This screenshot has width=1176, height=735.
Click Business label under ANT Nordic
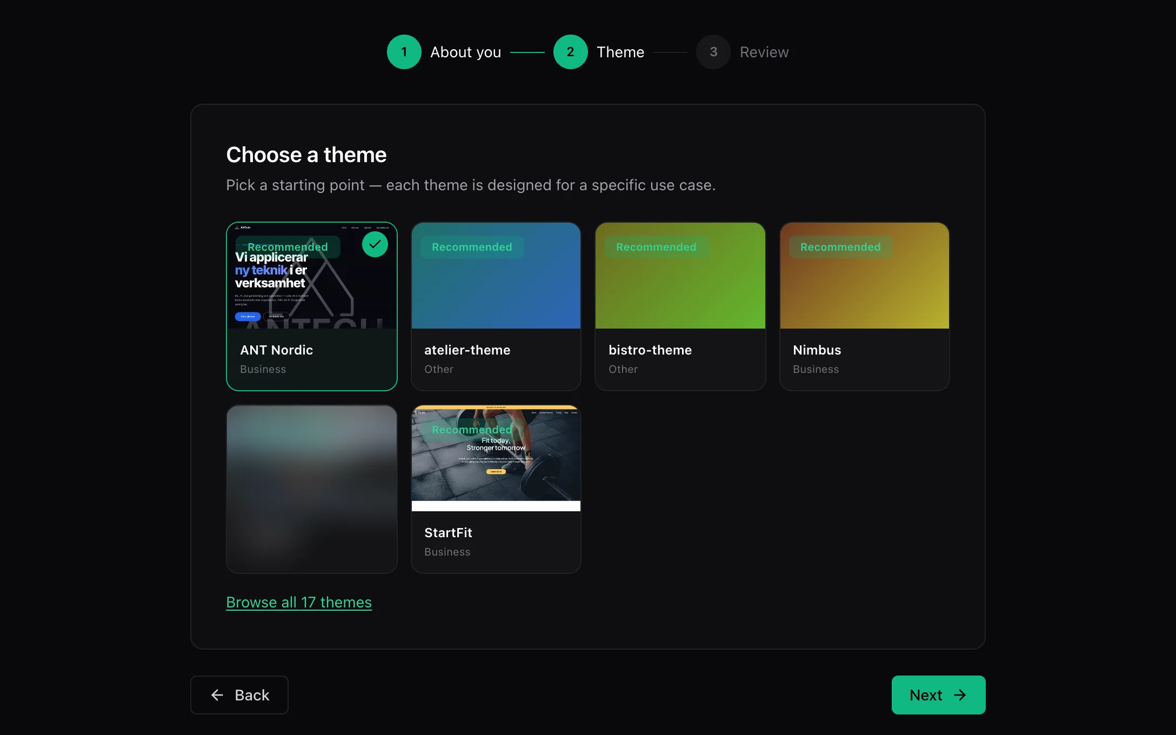point(263,369)
